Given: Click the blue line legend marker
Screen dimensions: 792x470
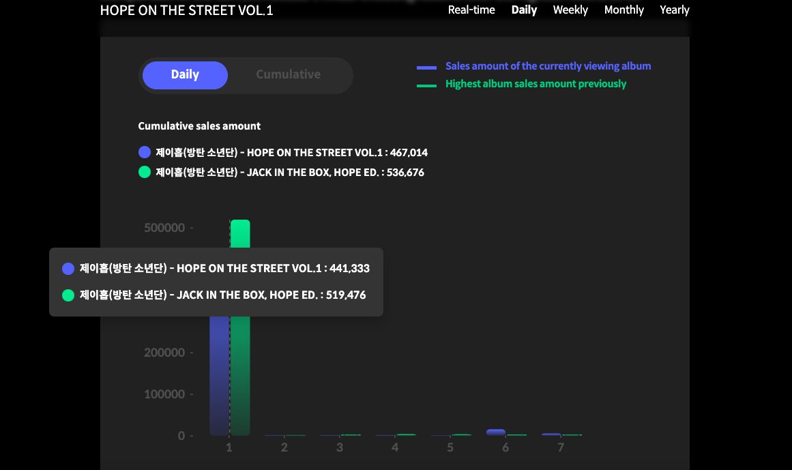Looking at the screenshot, I should tap(426, 68).
